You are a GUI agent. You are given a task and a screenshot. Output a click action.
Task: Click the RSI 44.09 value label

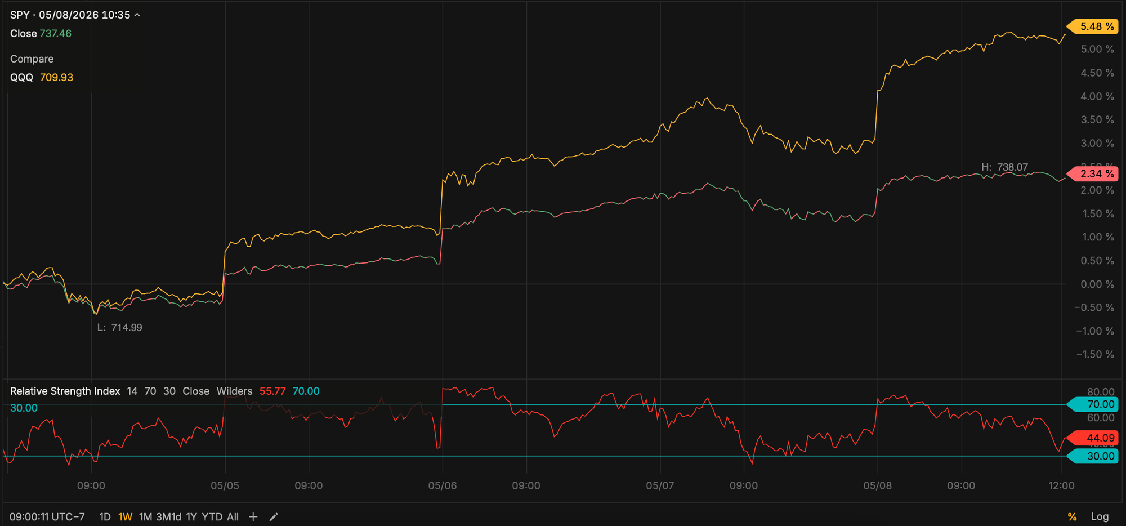[x=1093, y=438]
